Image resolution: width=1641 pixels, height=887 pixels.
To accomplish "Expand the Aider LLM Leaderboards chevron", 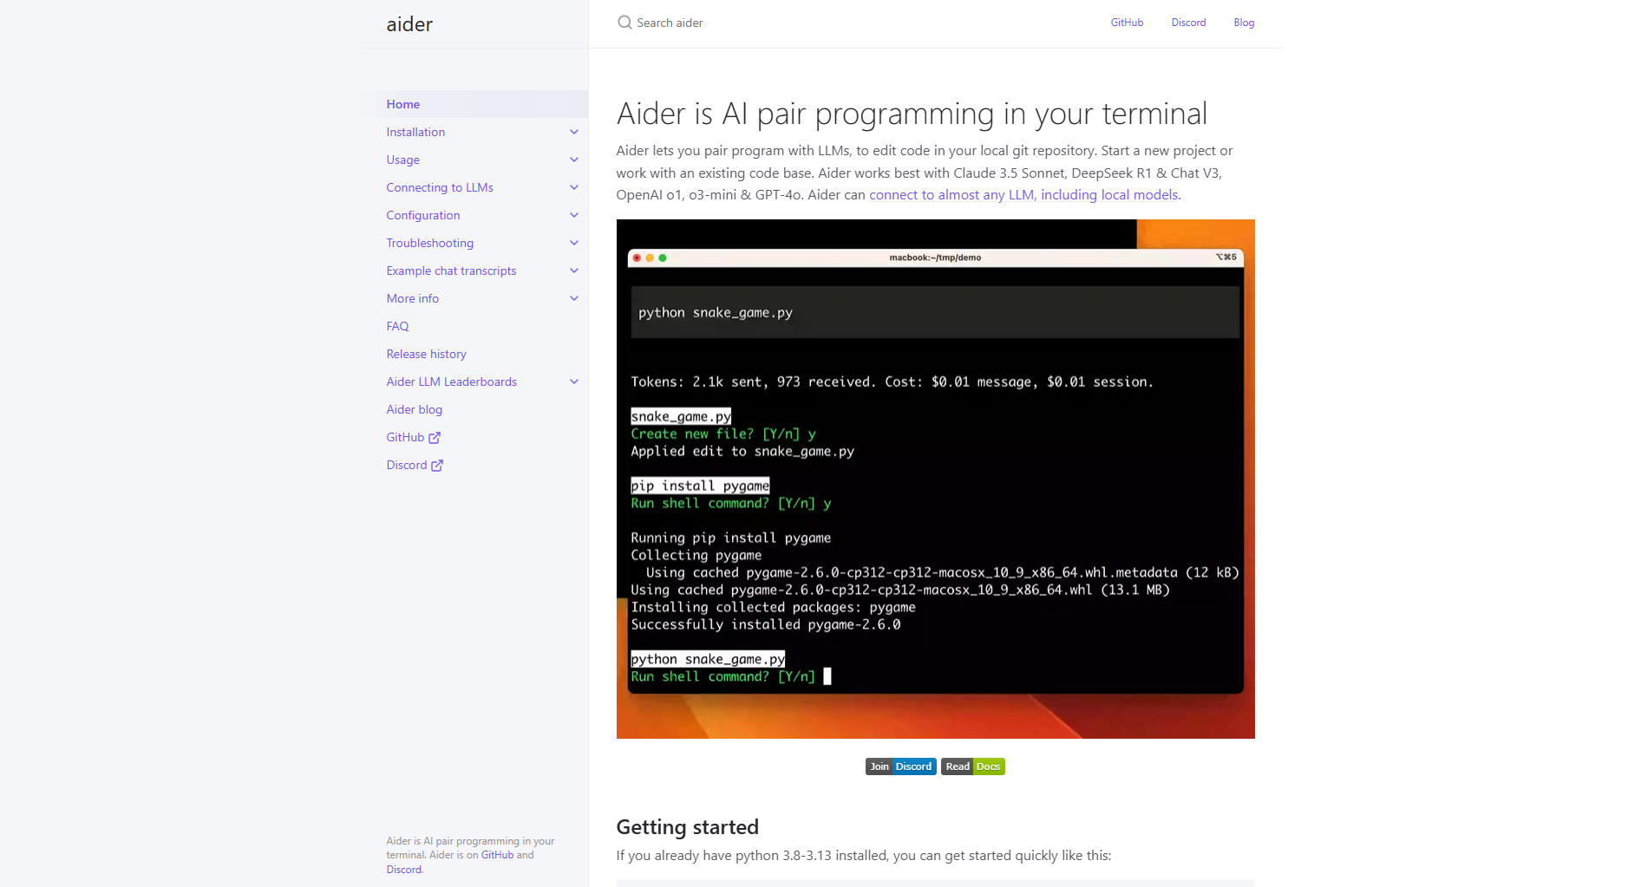I will (x=574, y=382).
